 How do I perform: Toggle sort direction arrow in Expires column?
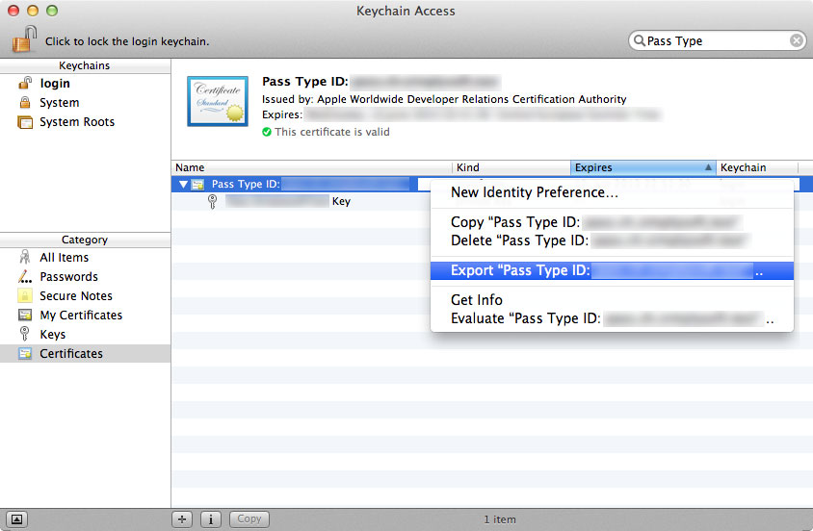tap(708, 167)
